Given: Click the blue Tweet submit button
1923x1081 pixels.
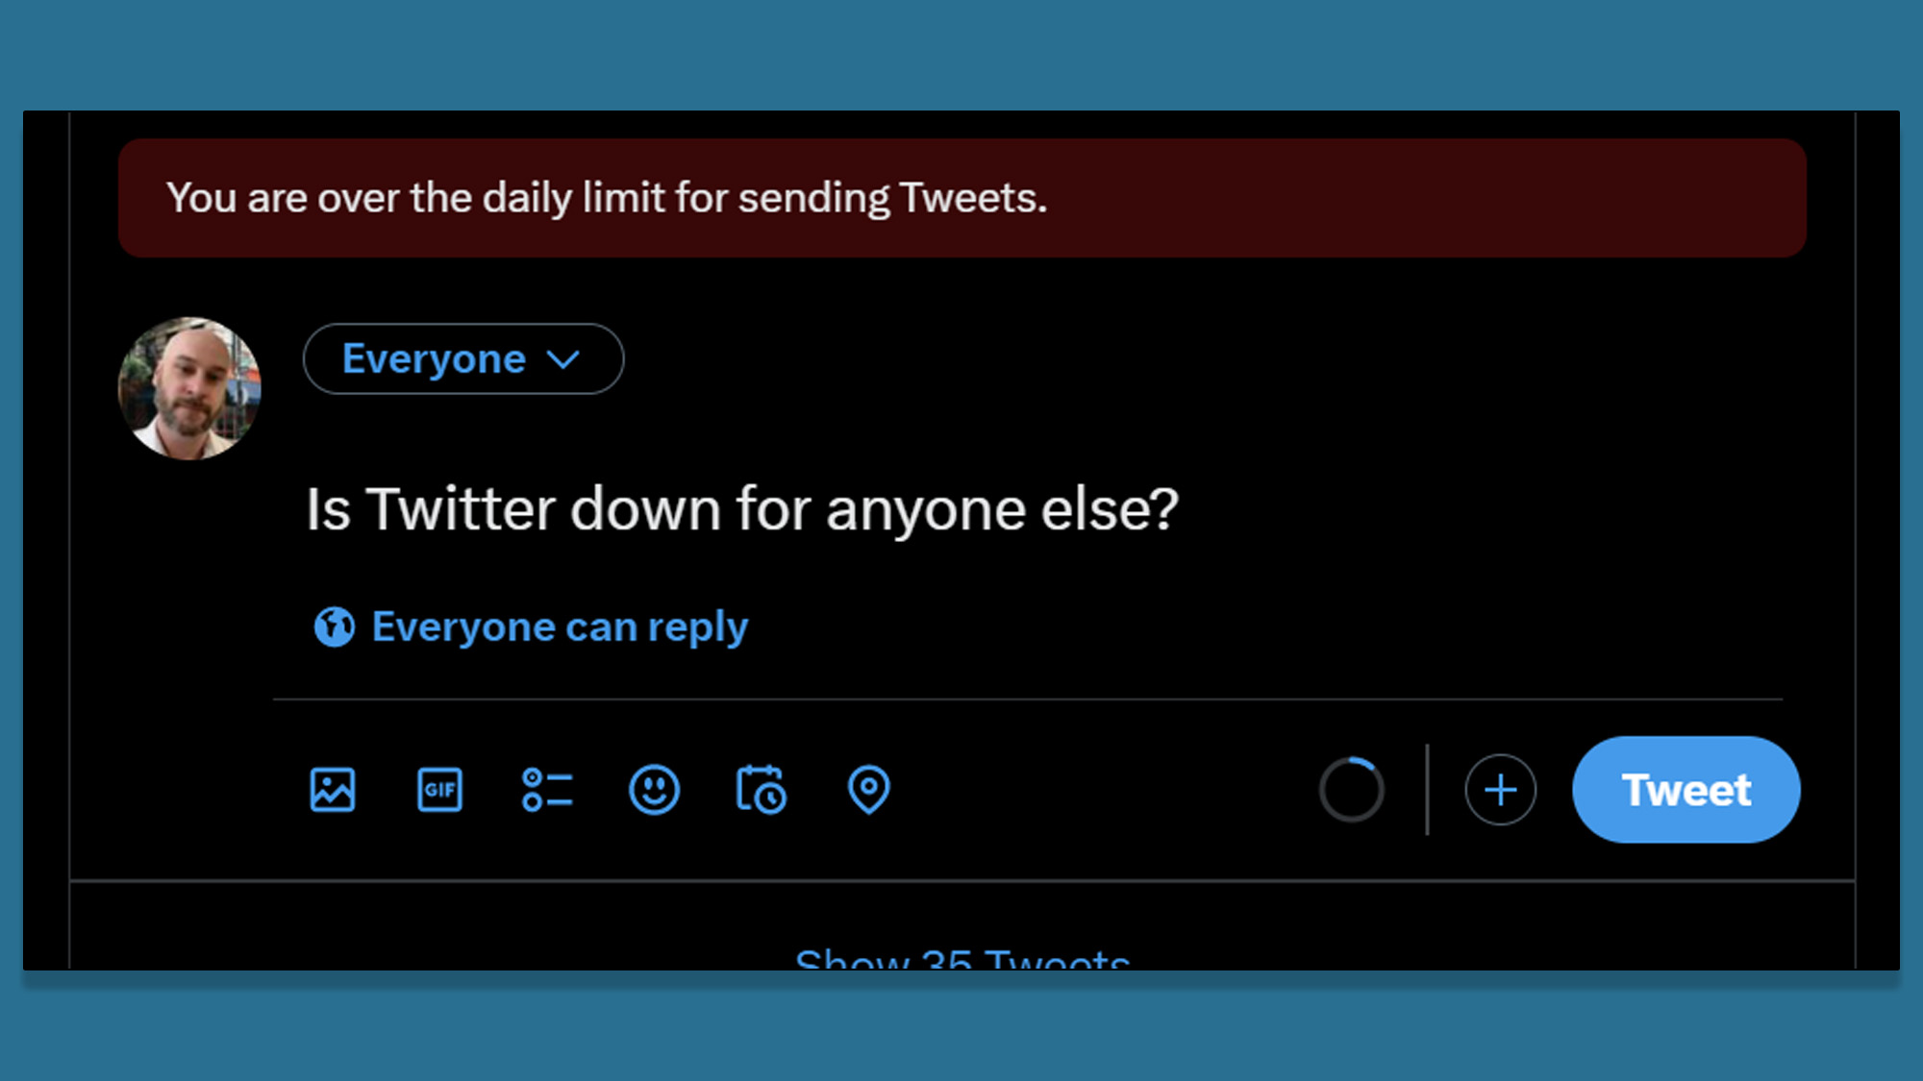Looking at the screenshot, I should tap(1686, 789).
